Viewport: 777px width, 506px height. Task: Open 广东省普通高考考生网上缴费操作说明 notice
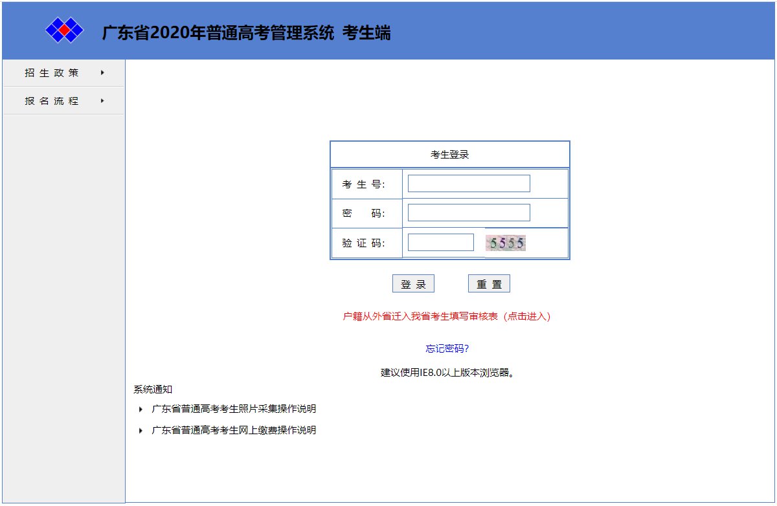pos(234,430)
